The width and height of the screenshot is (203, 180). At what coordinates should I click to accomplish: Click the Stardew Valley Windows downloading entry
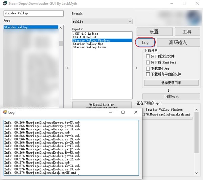tap(164, 110)
